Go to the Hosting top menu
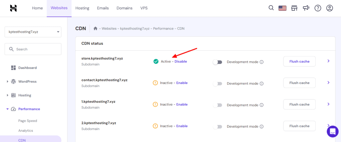The image size is (341, 142). (x=82, y=8)
